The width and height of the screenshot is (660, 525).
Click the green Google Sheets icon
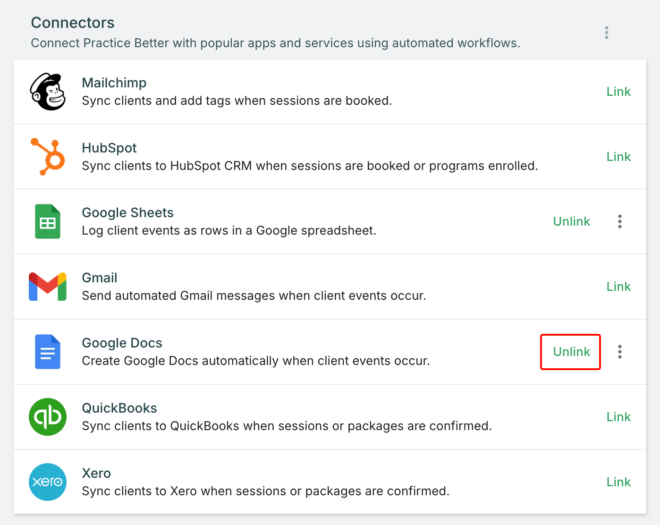pyautogui.click(x=48, y=221)
